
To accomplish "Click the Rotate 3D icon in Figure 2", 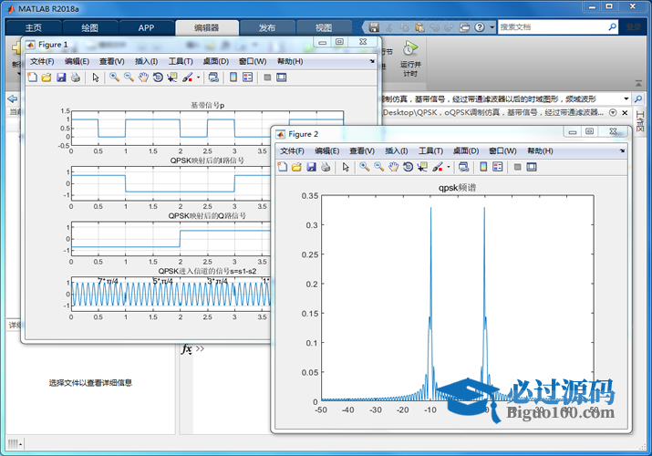I will click(x=408, y=167).
